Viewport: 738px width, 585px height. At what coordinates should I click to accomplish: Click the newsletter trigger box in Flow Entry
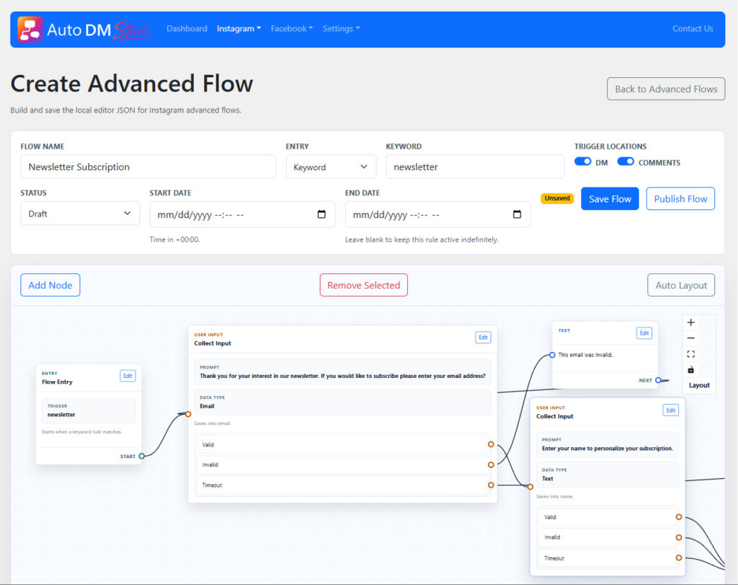pyautogui.click(x=89, y=410)
